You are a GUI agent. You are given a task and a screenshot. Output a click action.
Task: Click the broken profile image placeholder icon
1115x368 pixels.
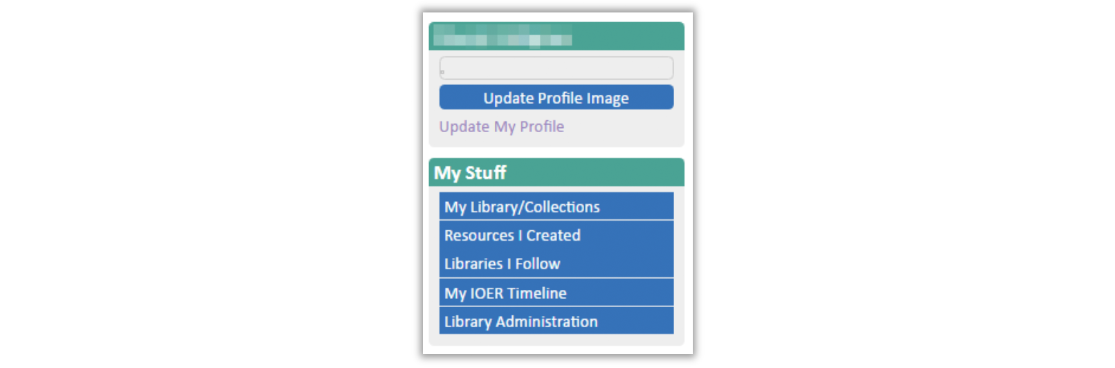point(443,72)
